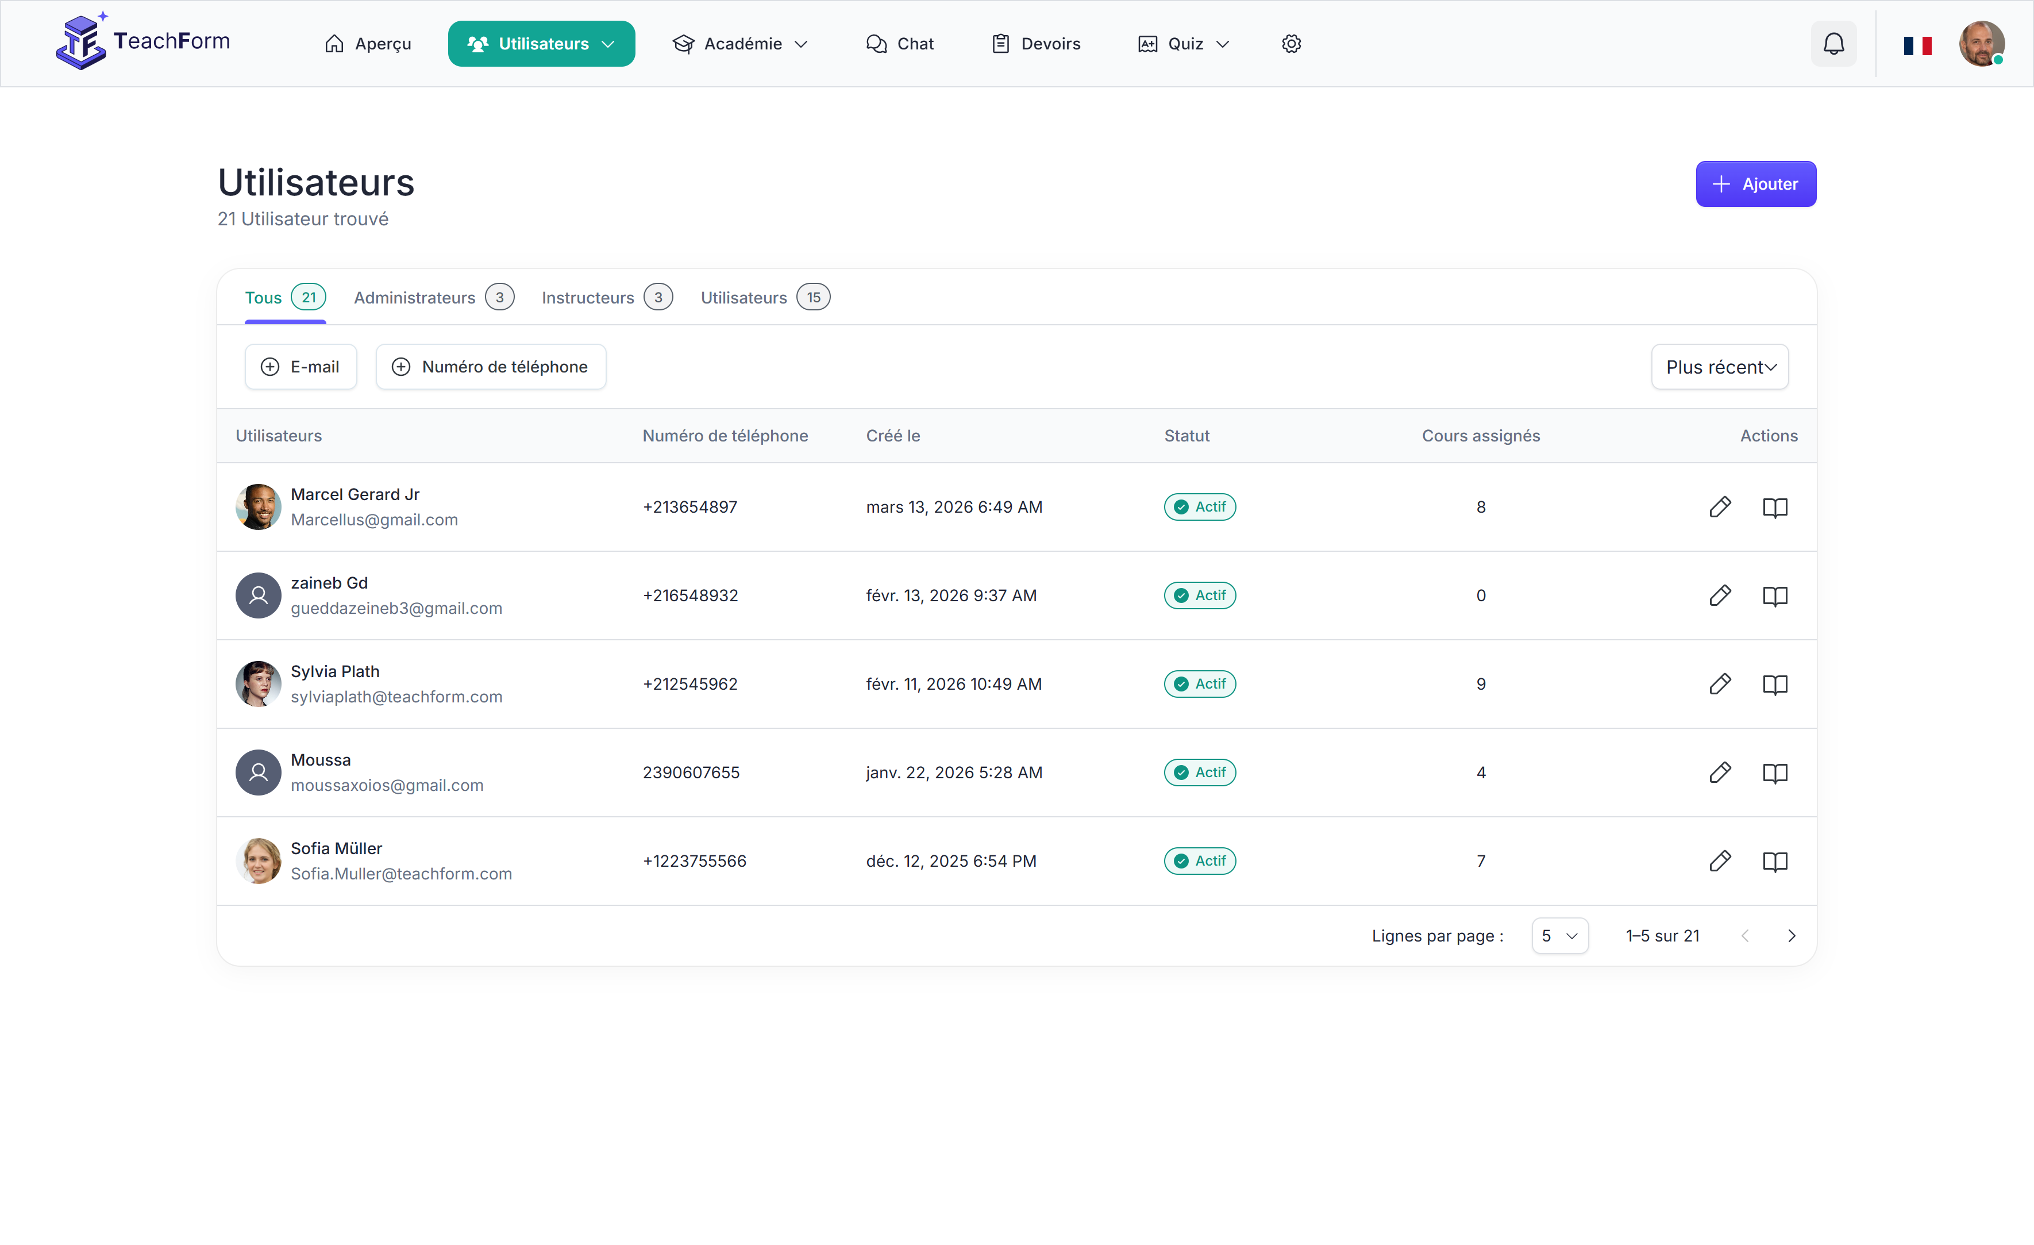Open courses book icon for zaineb Gd
Screen dimensions: 2034x1245
coord(1775,595)
